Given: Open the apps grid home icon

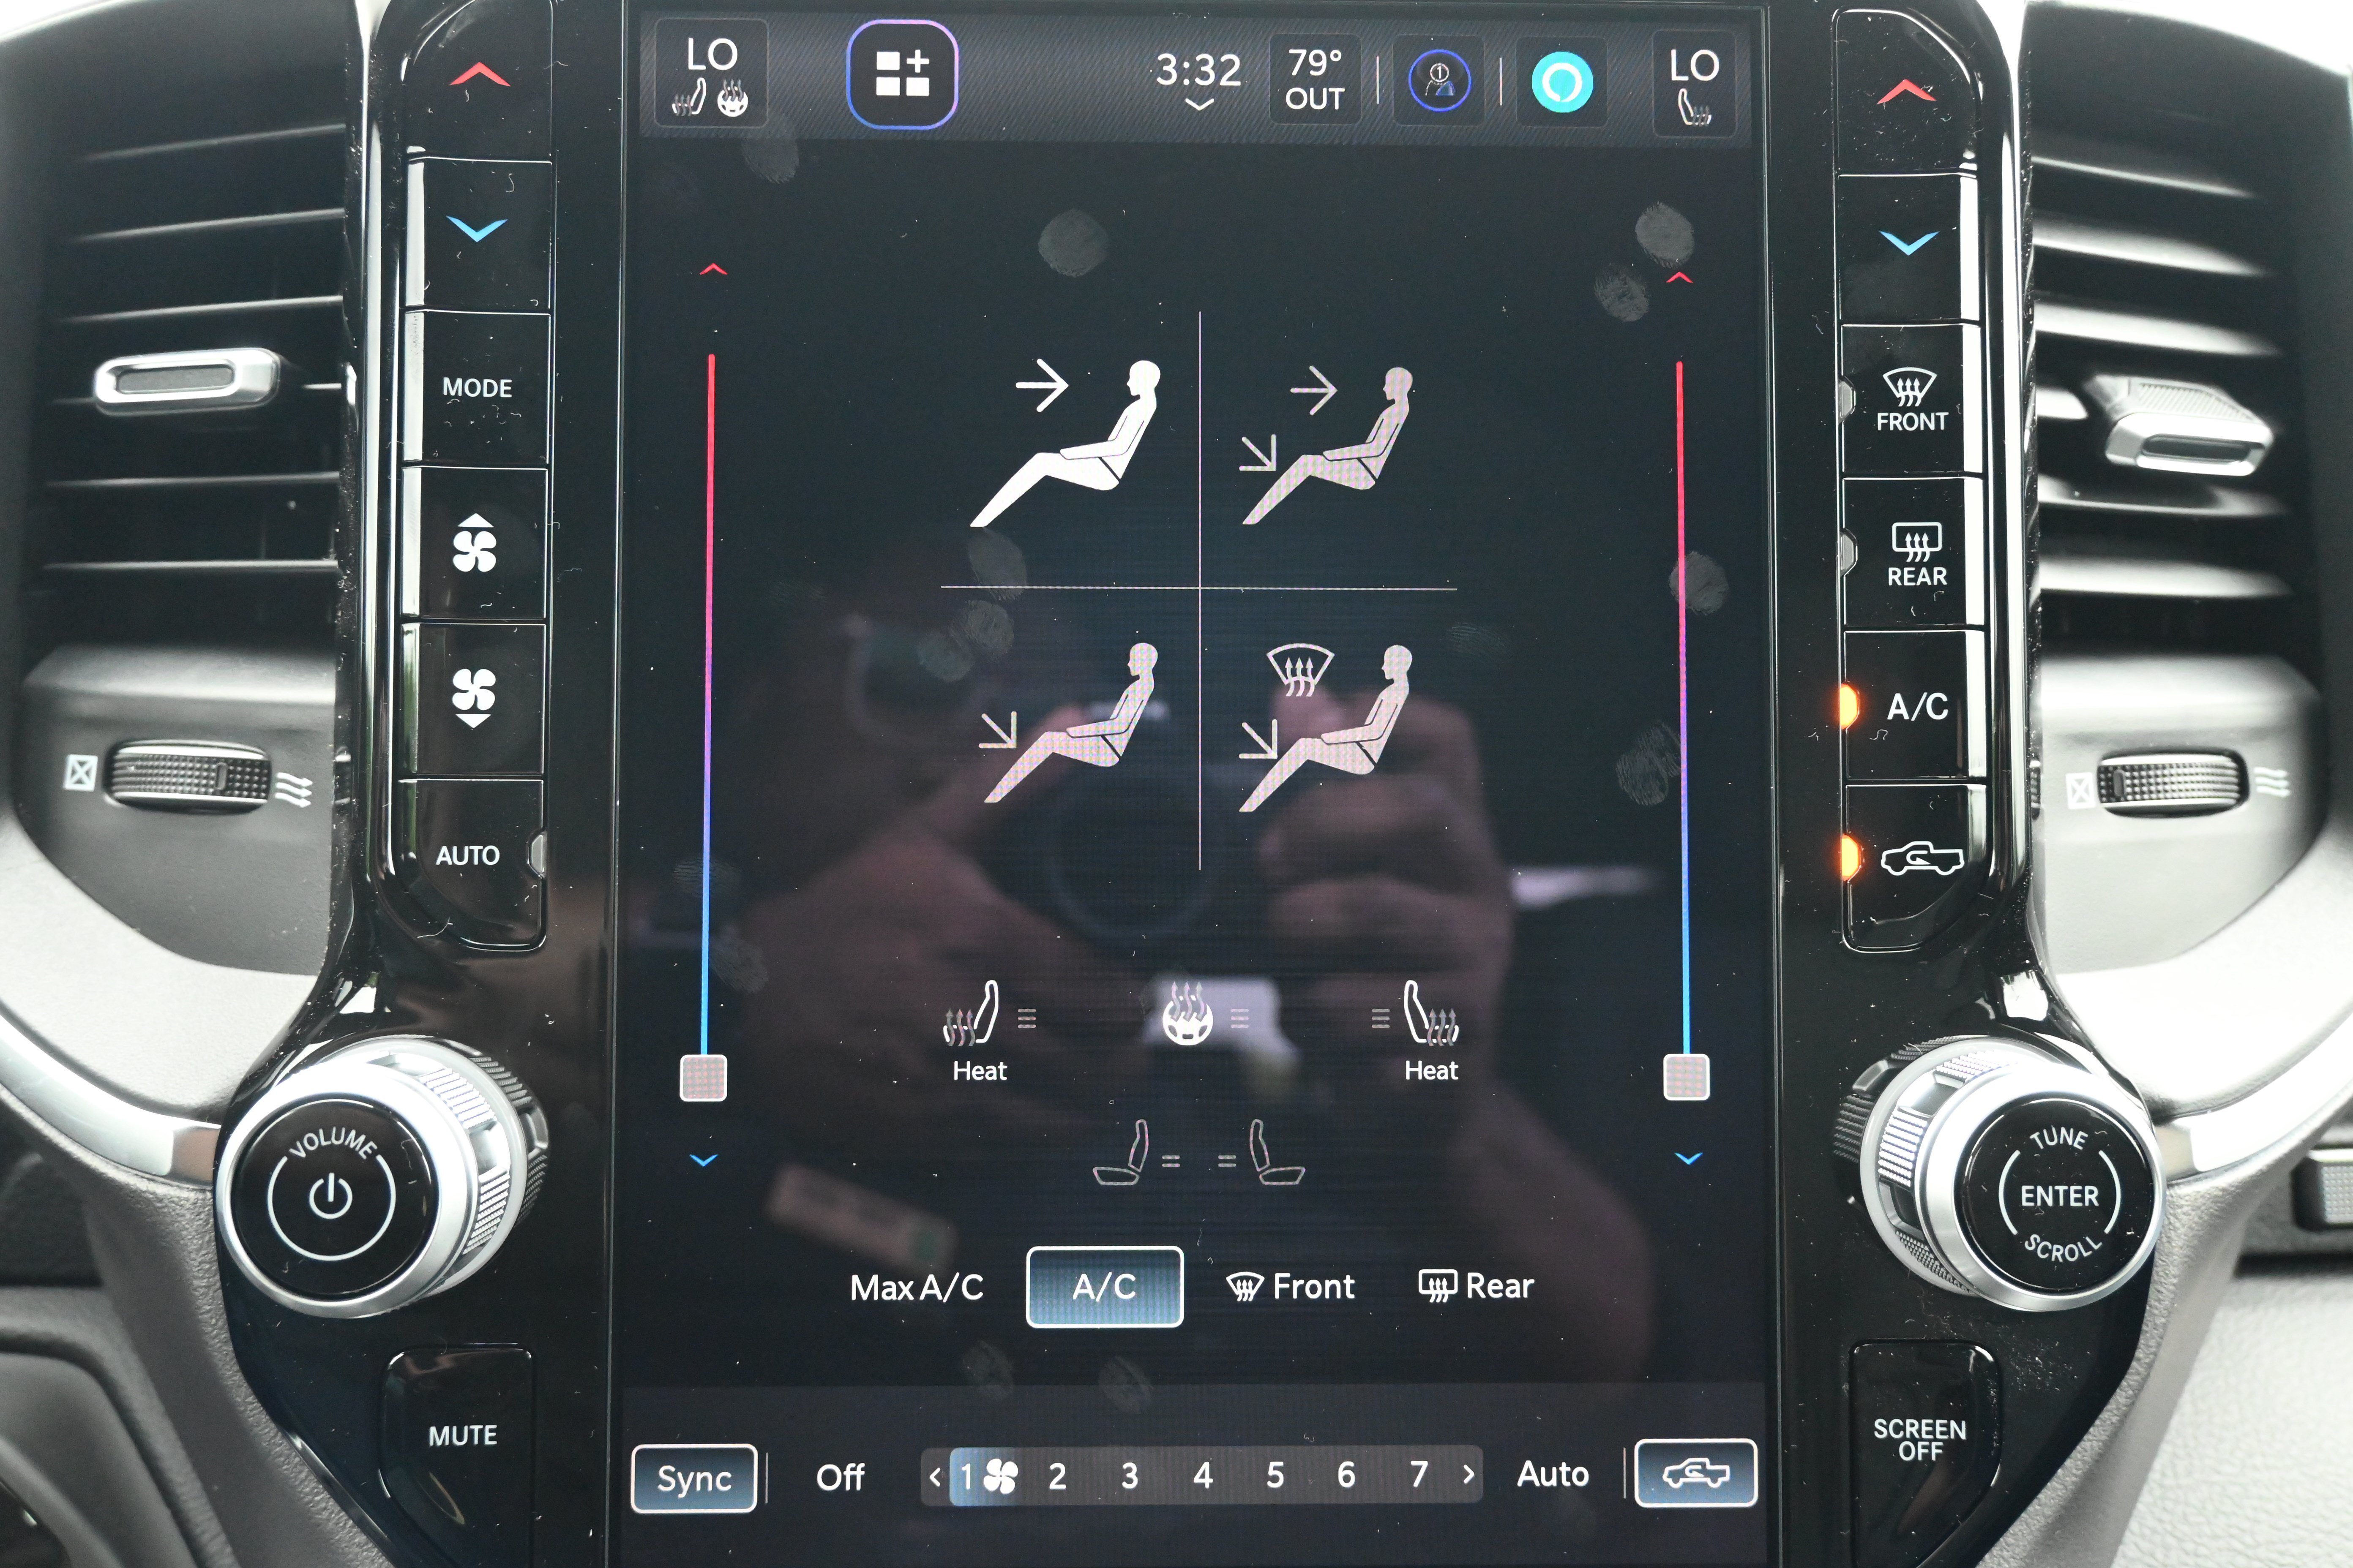Looking at the screenshot, I should (901, 75).
